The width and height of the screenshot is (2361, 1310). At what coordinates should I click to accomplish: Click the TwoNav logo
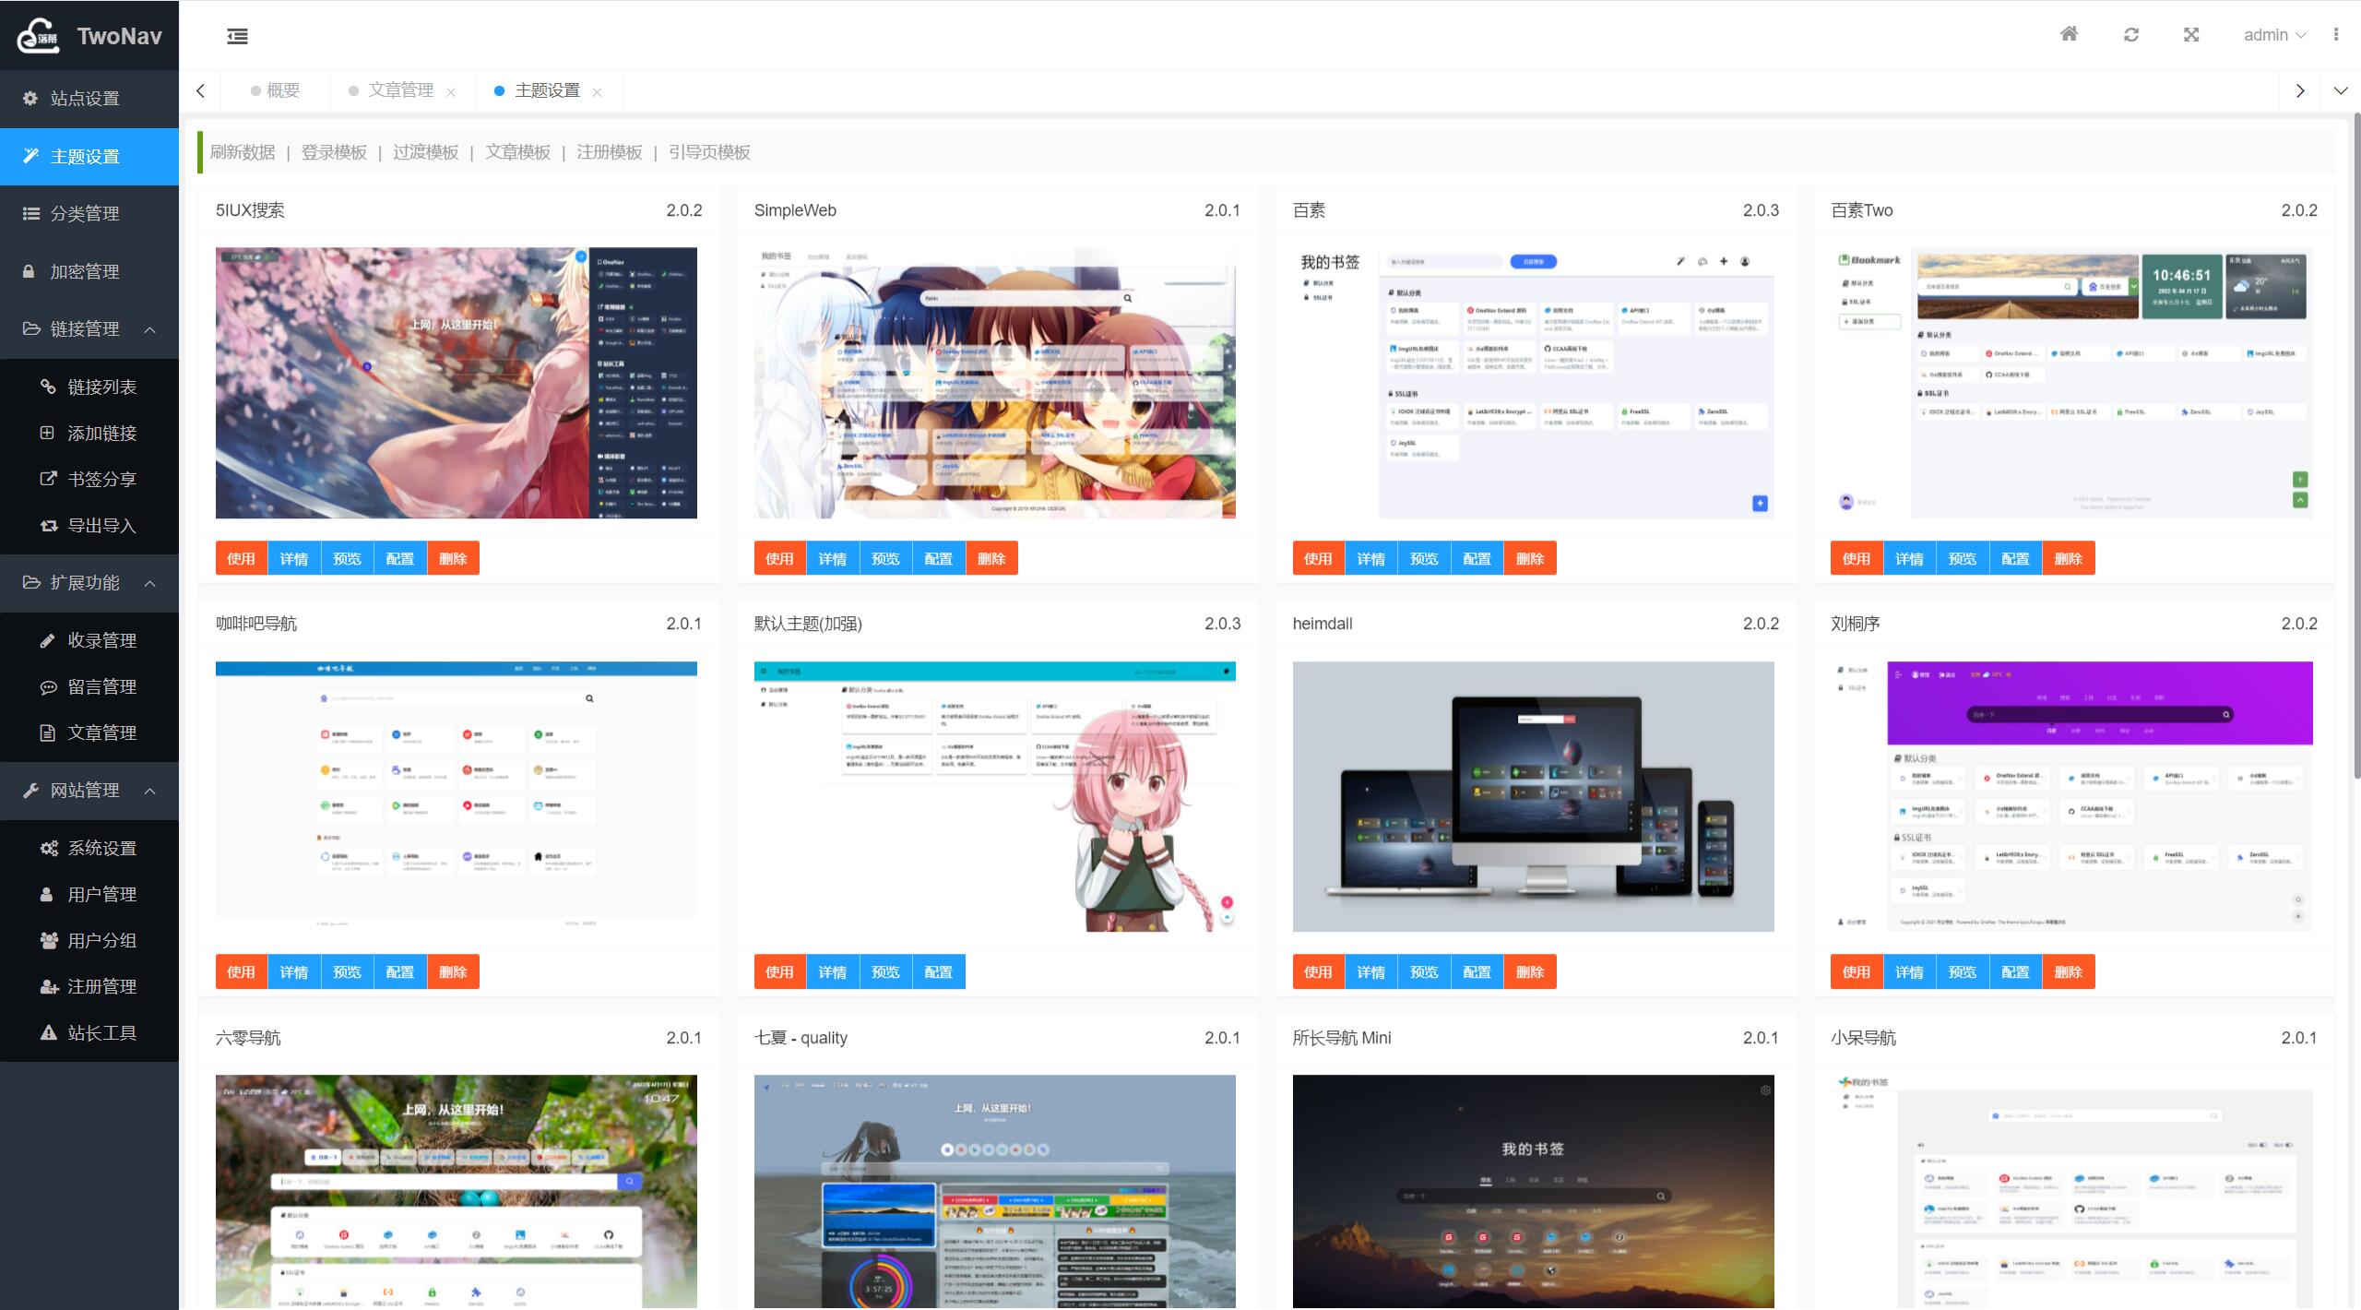tap(89, 36)
